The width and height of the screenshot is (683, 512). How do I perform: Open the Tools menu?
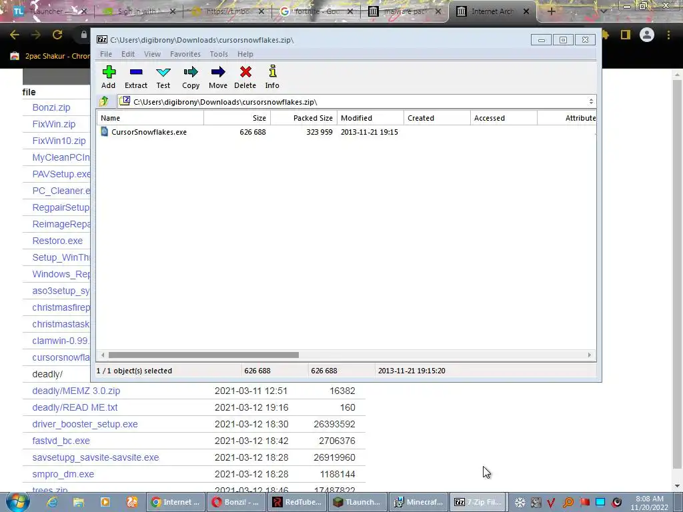pyautogui.click(x=219, y=54)
